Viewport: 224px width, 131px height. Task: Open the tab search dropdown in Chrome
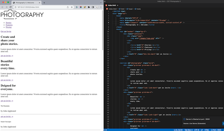pyautogui.click(x=101, y=3)
